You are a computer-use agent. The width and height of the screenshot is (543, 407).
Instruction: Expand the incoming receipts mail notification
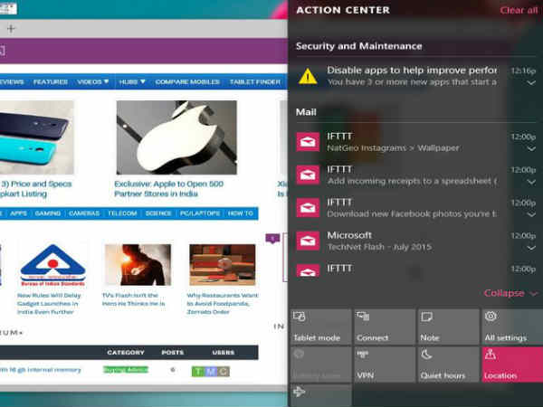tap(531, 182)
